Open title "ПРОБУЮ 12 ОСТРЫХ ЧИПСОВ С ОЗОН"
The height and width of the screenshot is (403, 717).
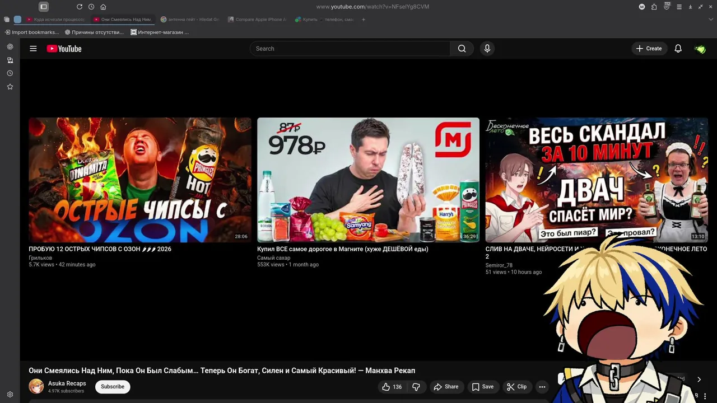pos(100,249)
